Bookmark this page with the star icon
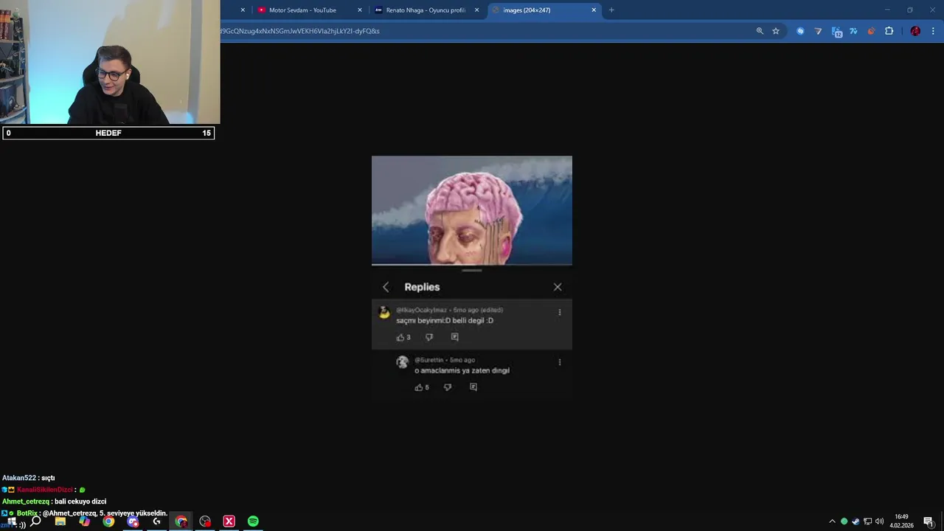The width and height of the screenshot is (944, 531). coord(776,31)
